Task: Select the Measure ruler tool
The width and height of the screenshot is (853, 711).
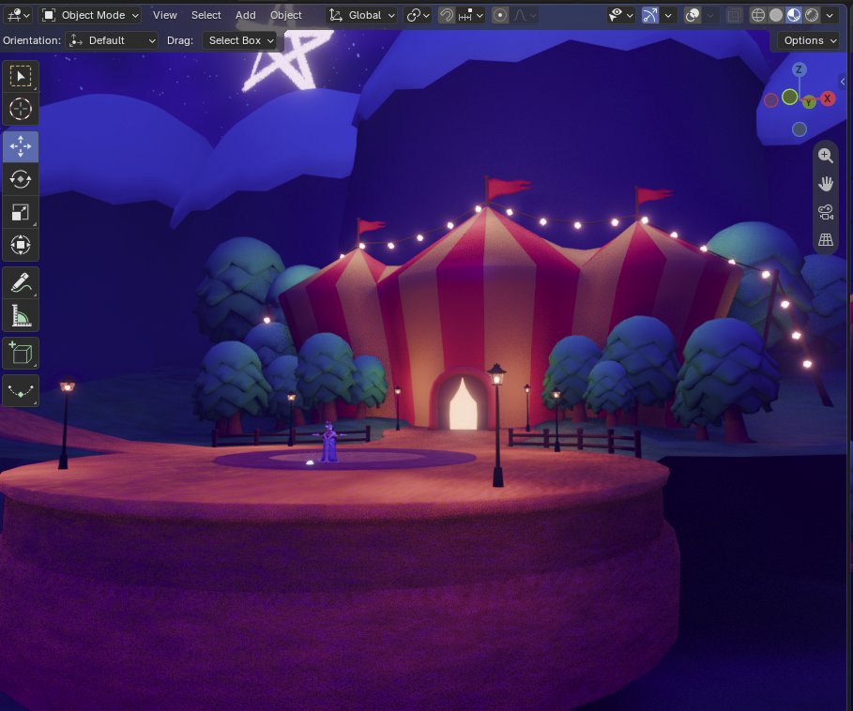Action: pos(21,315)
